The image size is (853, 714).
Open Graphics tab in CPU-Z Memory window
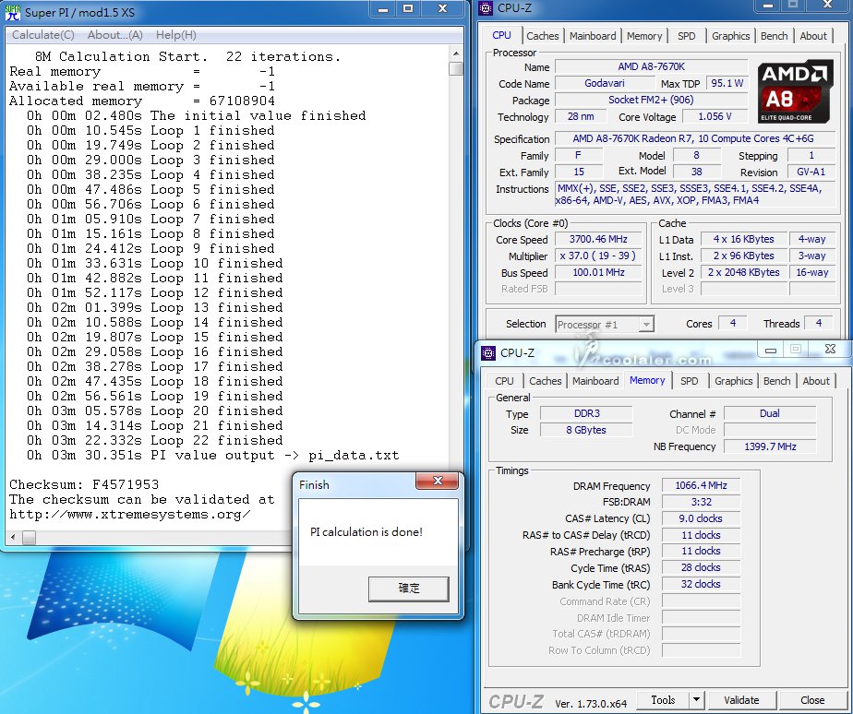(x=733, y=381)
